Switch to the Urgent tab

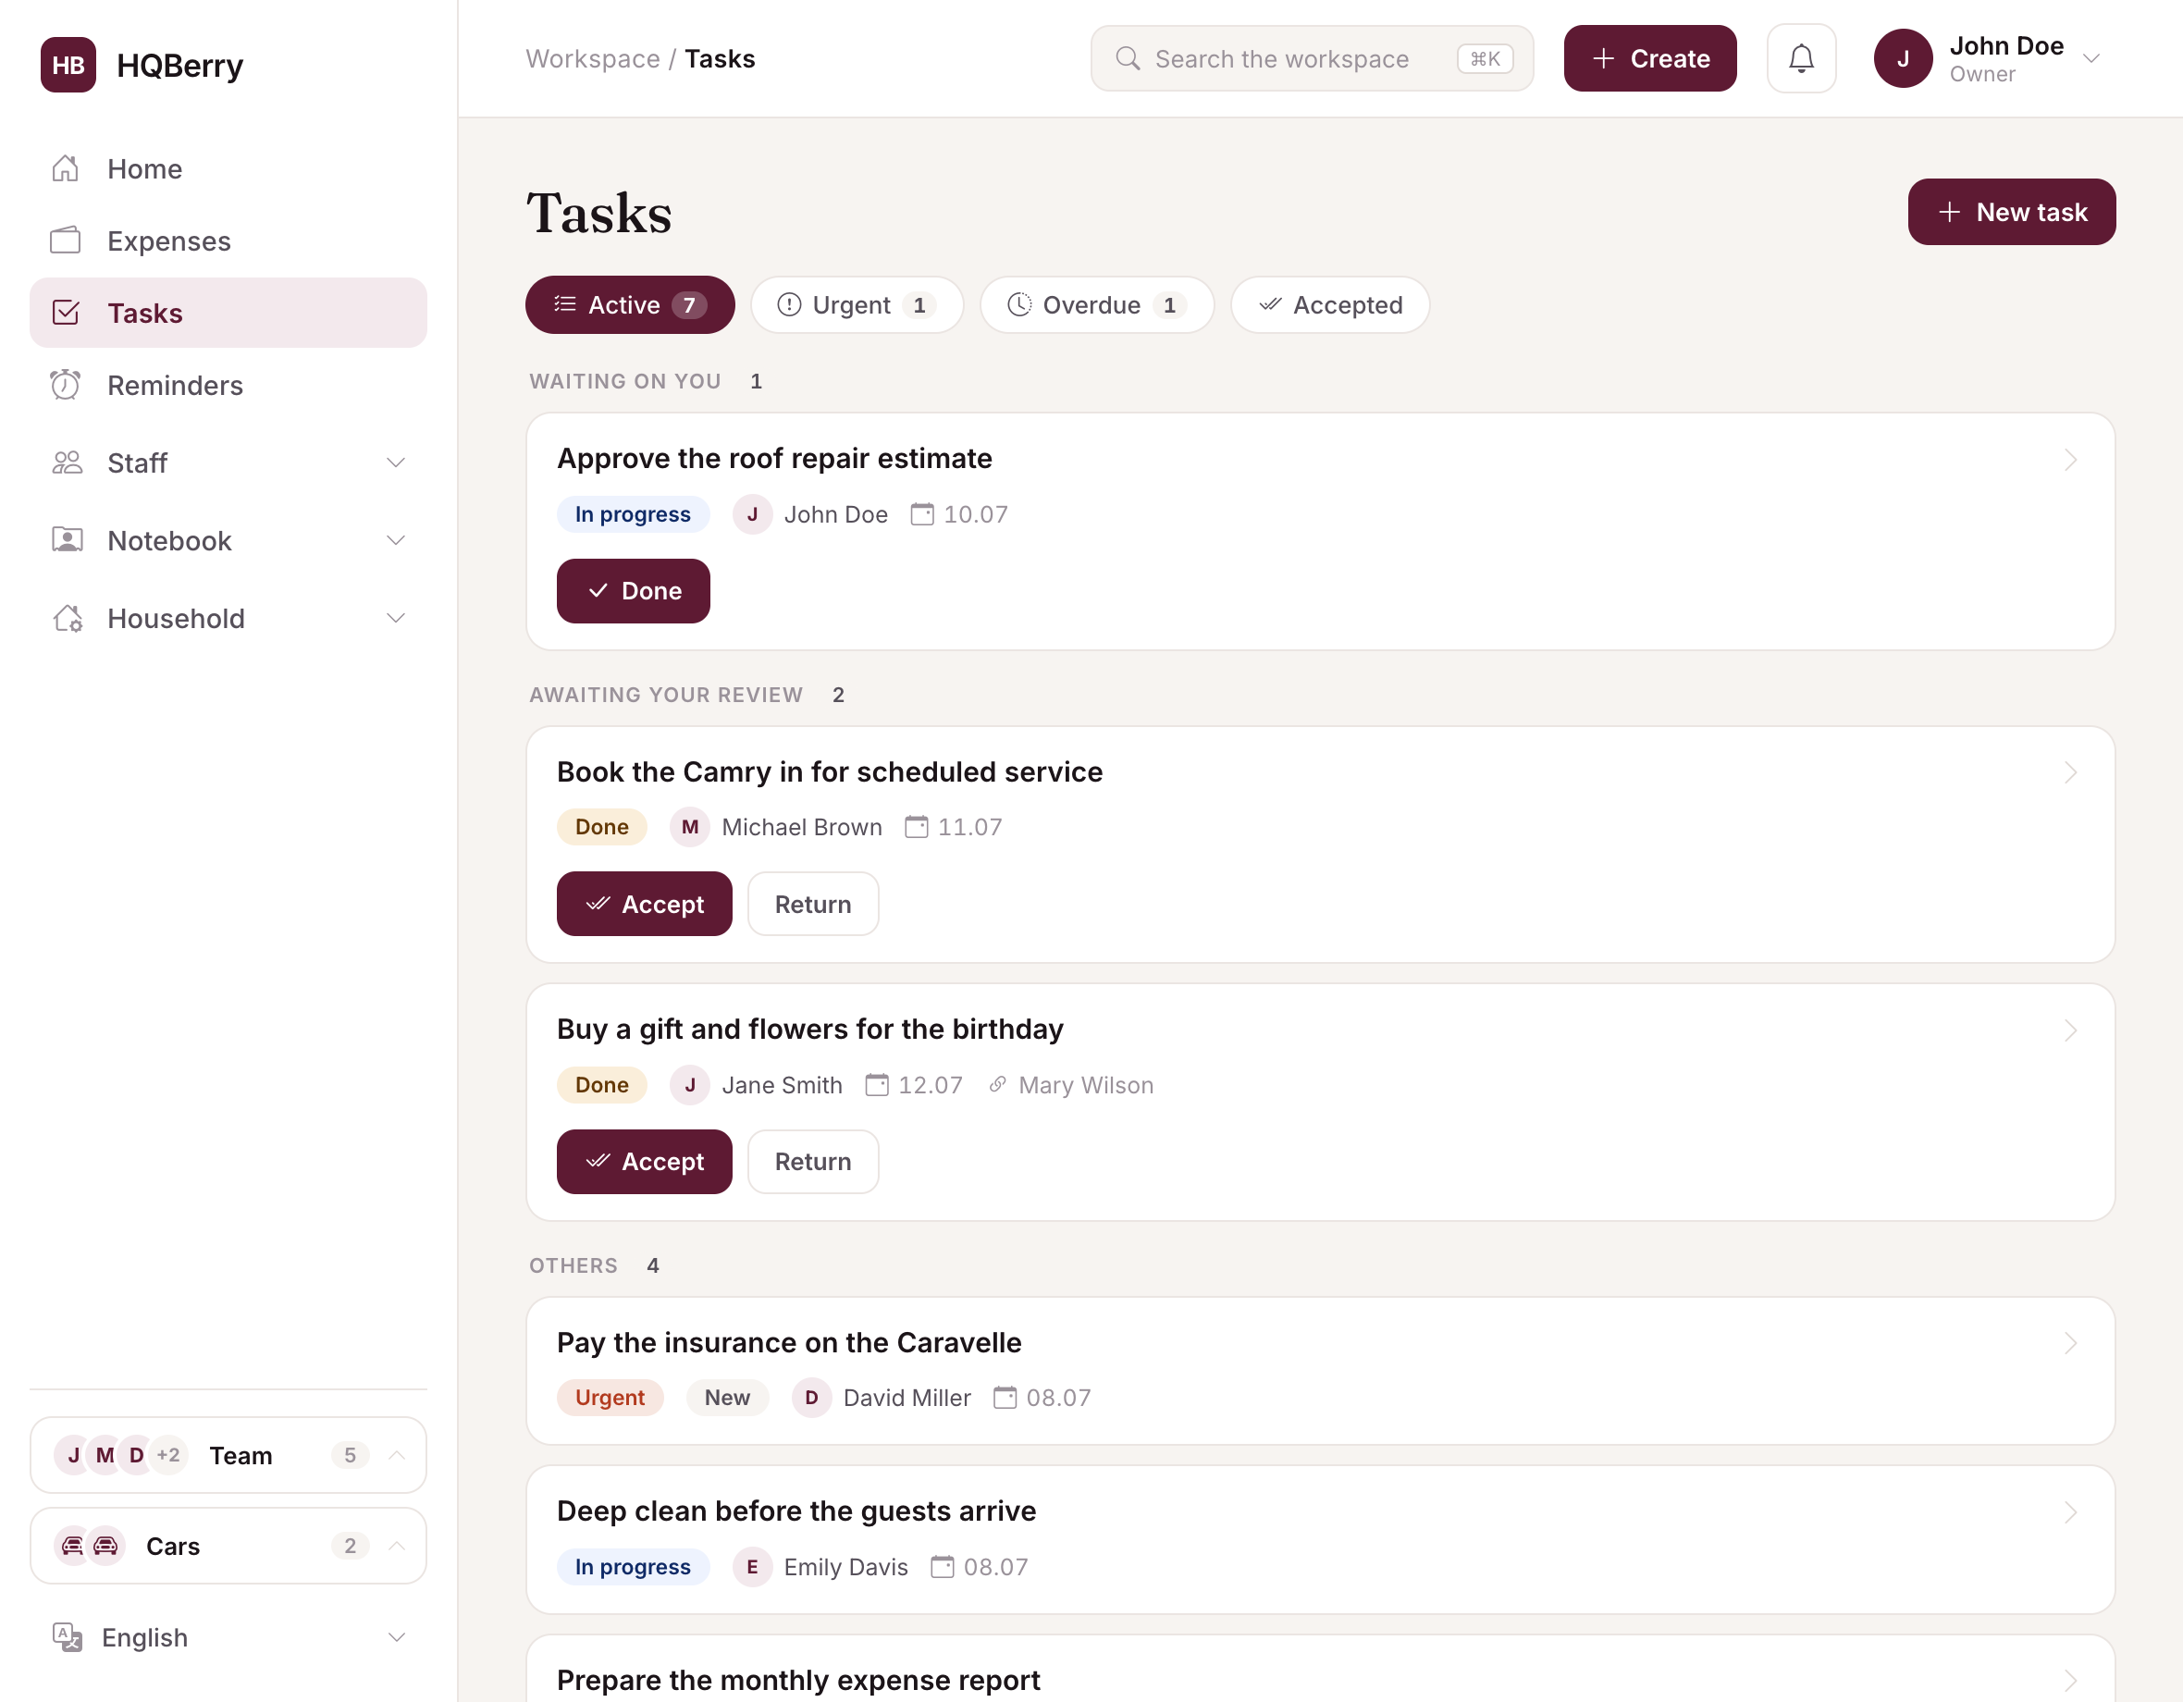point(857,305)
